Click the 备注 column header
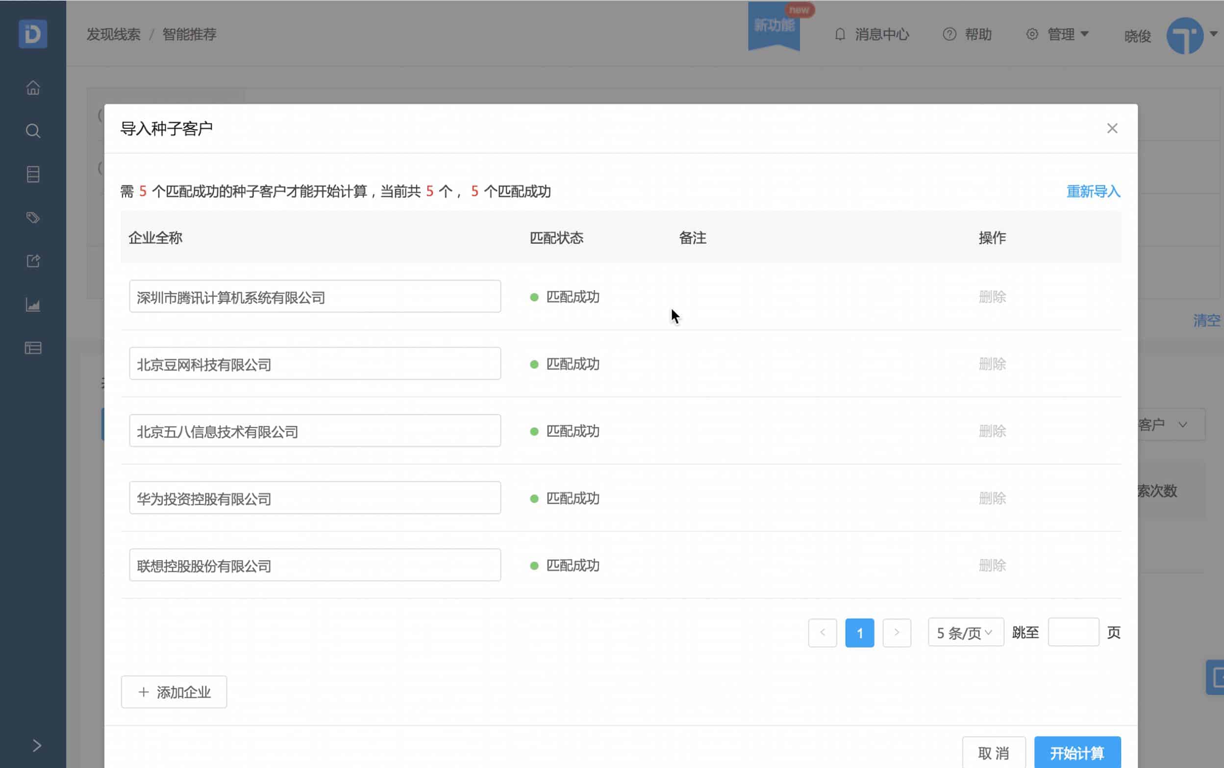This screenshot has height=768, width=1224. tap(693, 238)
